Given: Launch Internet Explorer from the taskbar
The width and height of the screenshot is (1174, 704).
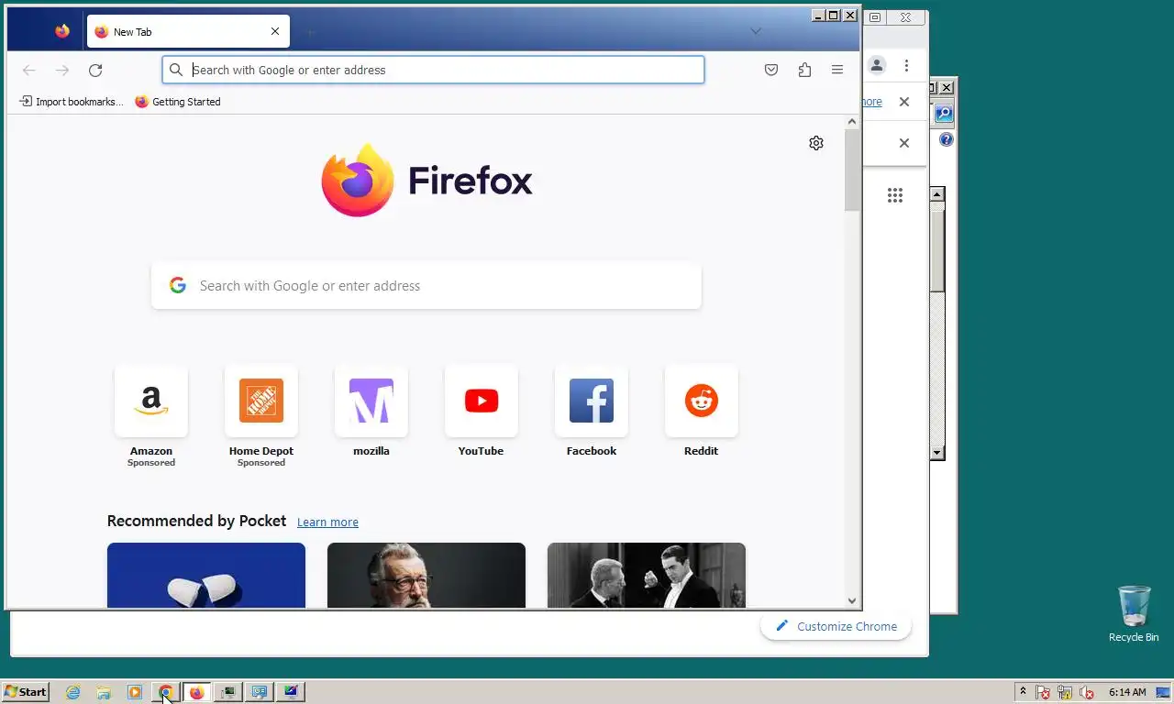Looking at the screenshot, I should (73, 692).
